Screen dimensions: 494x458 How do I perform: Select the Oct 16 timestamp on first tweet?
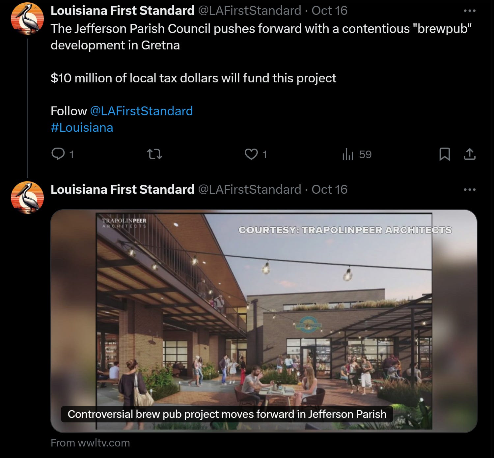pyautogui.click(x=329, y=10)
